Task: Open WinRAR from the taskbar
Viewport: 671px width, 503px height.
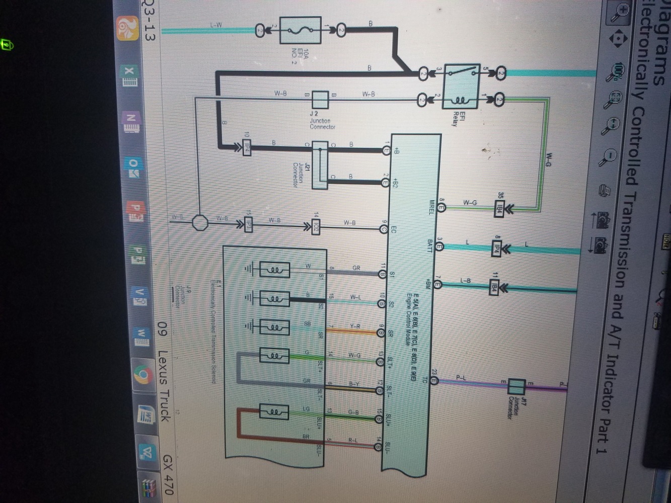Action: pos(150,488)
